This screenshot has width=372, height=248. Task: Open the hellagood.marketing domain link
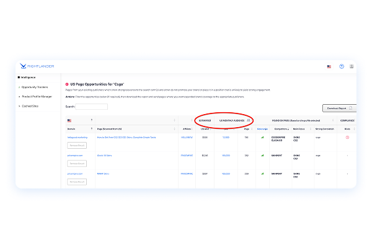point(79,137)
